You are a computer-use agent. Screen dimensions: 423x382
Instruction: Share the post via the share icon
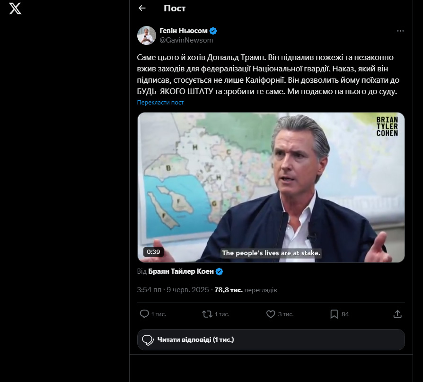[397, 314]
